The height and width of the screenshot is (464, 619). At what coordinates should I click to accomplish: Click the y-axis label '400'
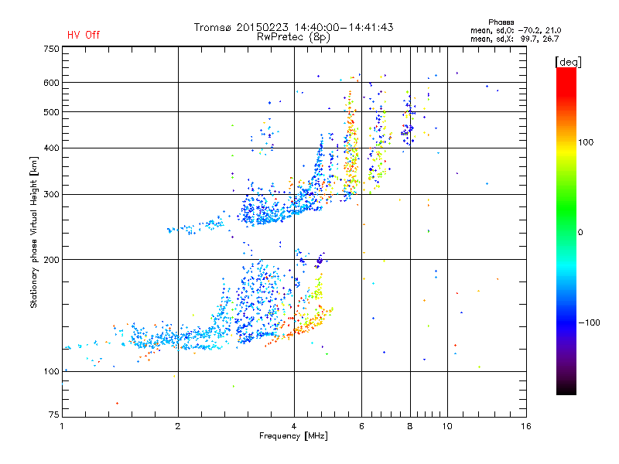pos(51,148)
